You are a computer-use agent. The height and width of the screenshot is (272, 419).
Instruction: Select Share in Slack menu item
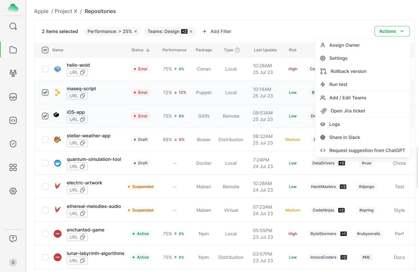(x=363, y=137)
